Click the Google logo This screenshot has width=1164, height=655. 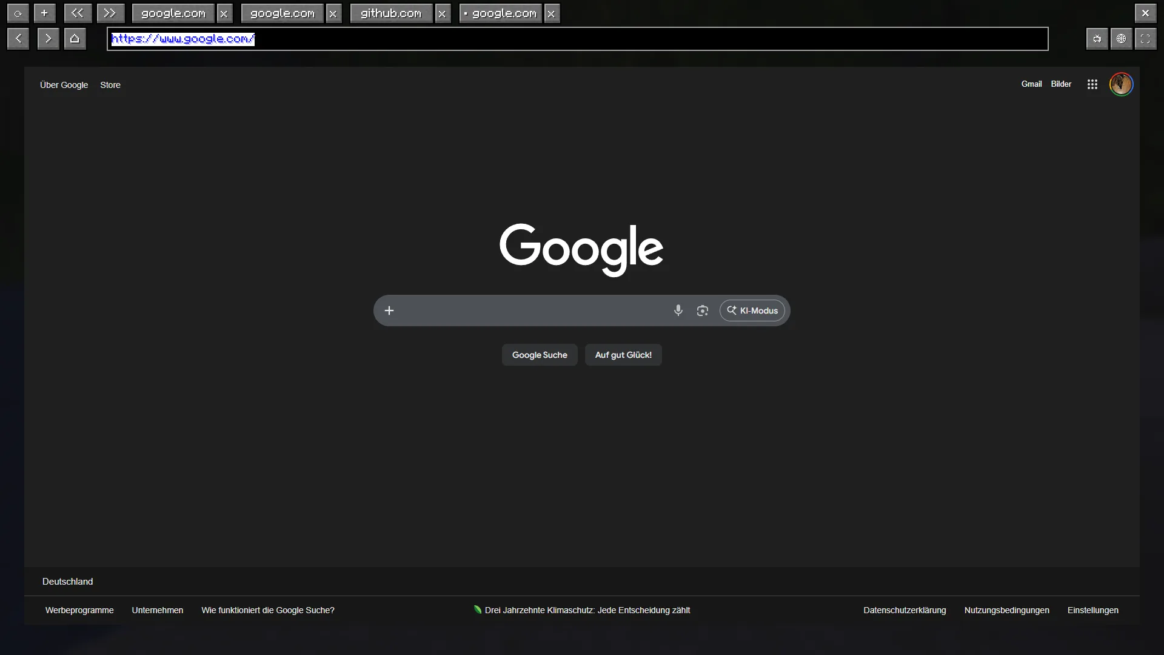point(581,249)
